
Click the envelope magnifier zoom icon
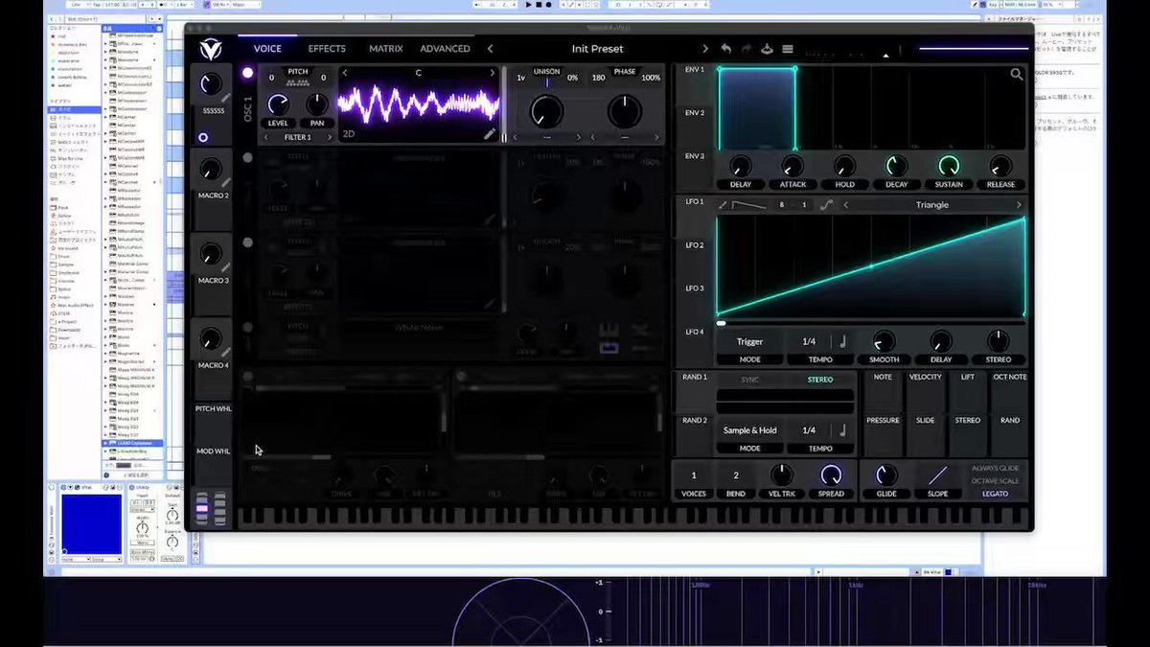(x=1017, y=74)
